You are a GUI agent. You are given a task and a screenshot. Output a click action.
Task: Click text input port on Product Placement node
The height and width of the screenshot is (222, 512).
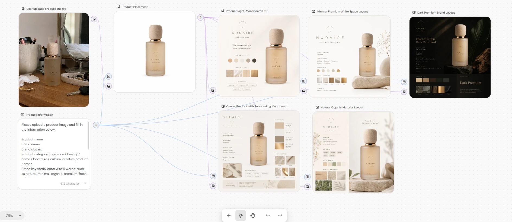tap(109, 76)
